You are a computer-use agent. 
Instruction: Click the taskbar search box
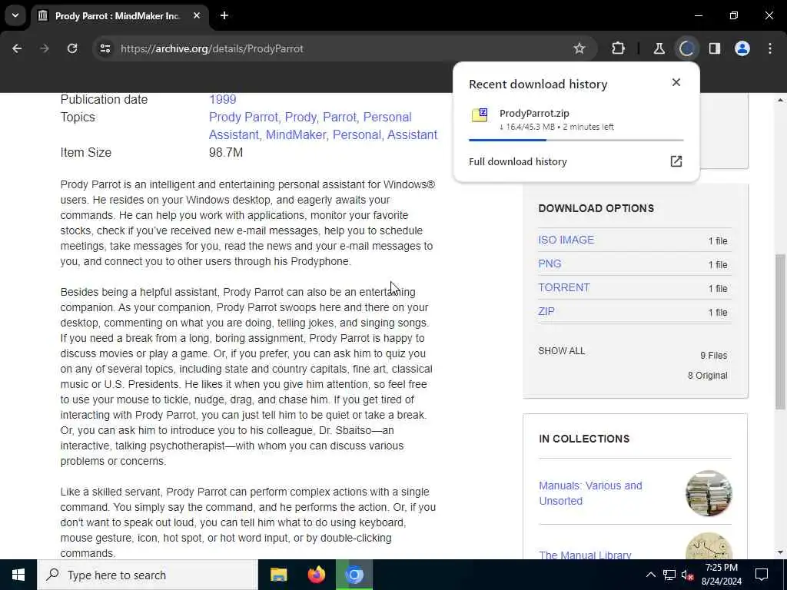pos(148,575)
